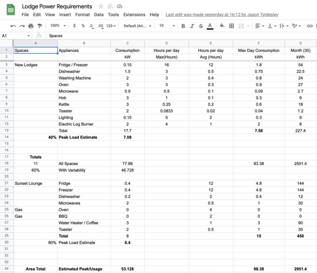The height and width of the screenshot is (273, 317).
Task: Click the merge cells icon
Action: [241, 26]
